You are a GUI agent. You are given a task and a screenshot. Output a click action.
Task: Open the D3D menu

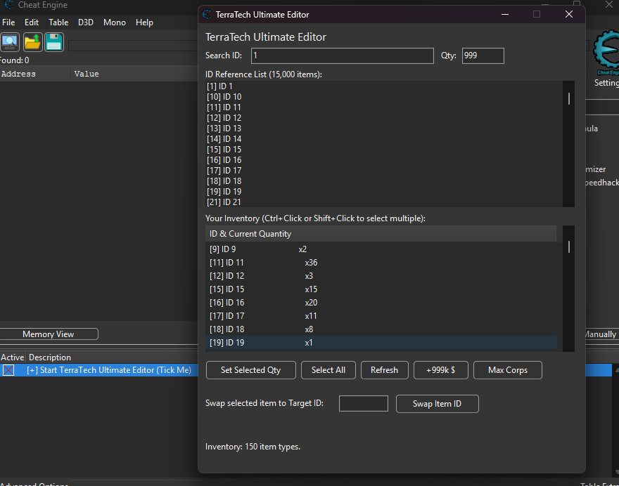tap(86, 22)
